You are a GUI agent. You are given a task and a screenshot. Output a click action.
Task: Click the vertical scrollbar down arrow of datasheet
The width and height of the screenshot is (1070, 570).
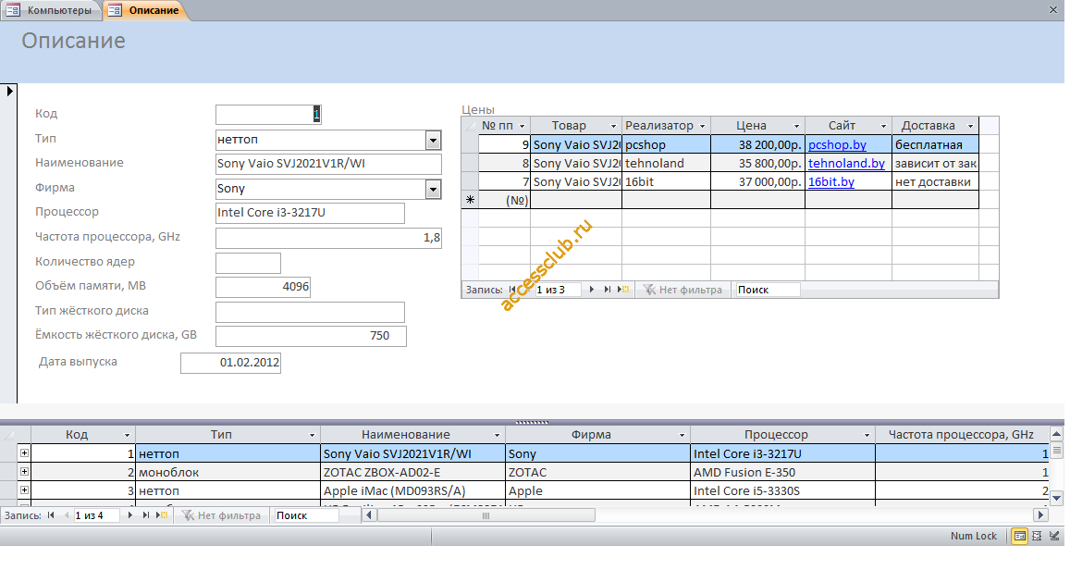(1056, 499)
